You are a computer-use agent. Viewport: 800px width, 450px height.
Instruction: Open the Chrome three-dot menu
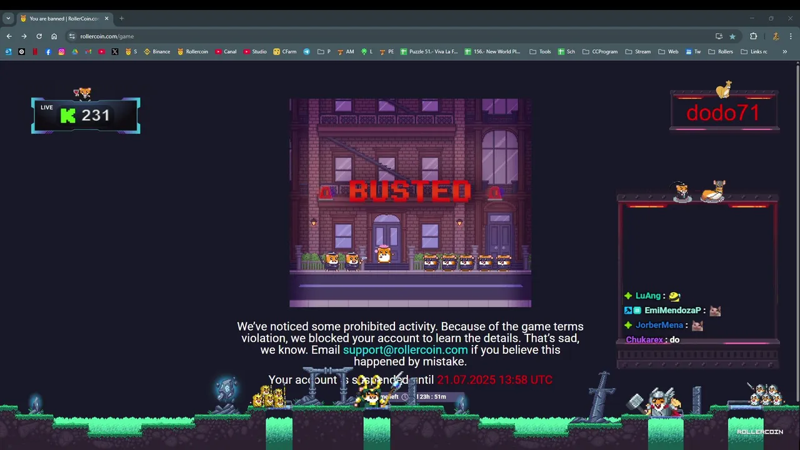[791, 36]
